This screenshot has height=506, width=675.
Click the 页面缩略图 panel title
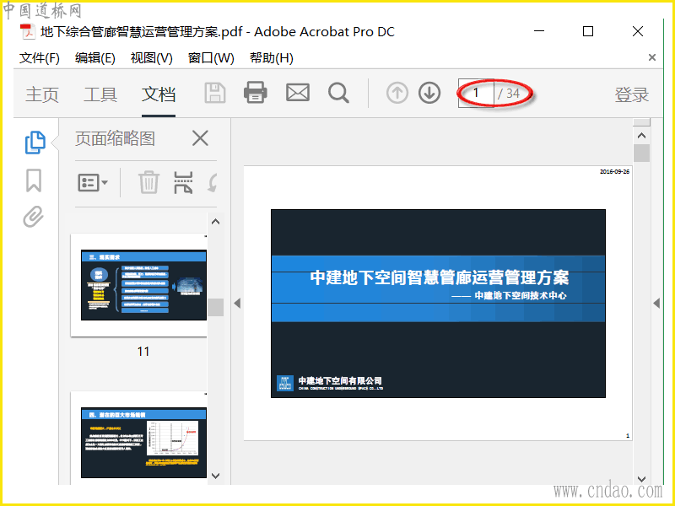pos(115,138)
